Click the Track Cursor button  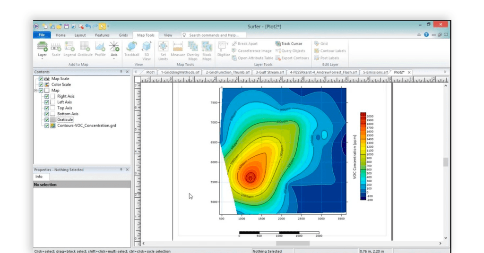289,43
